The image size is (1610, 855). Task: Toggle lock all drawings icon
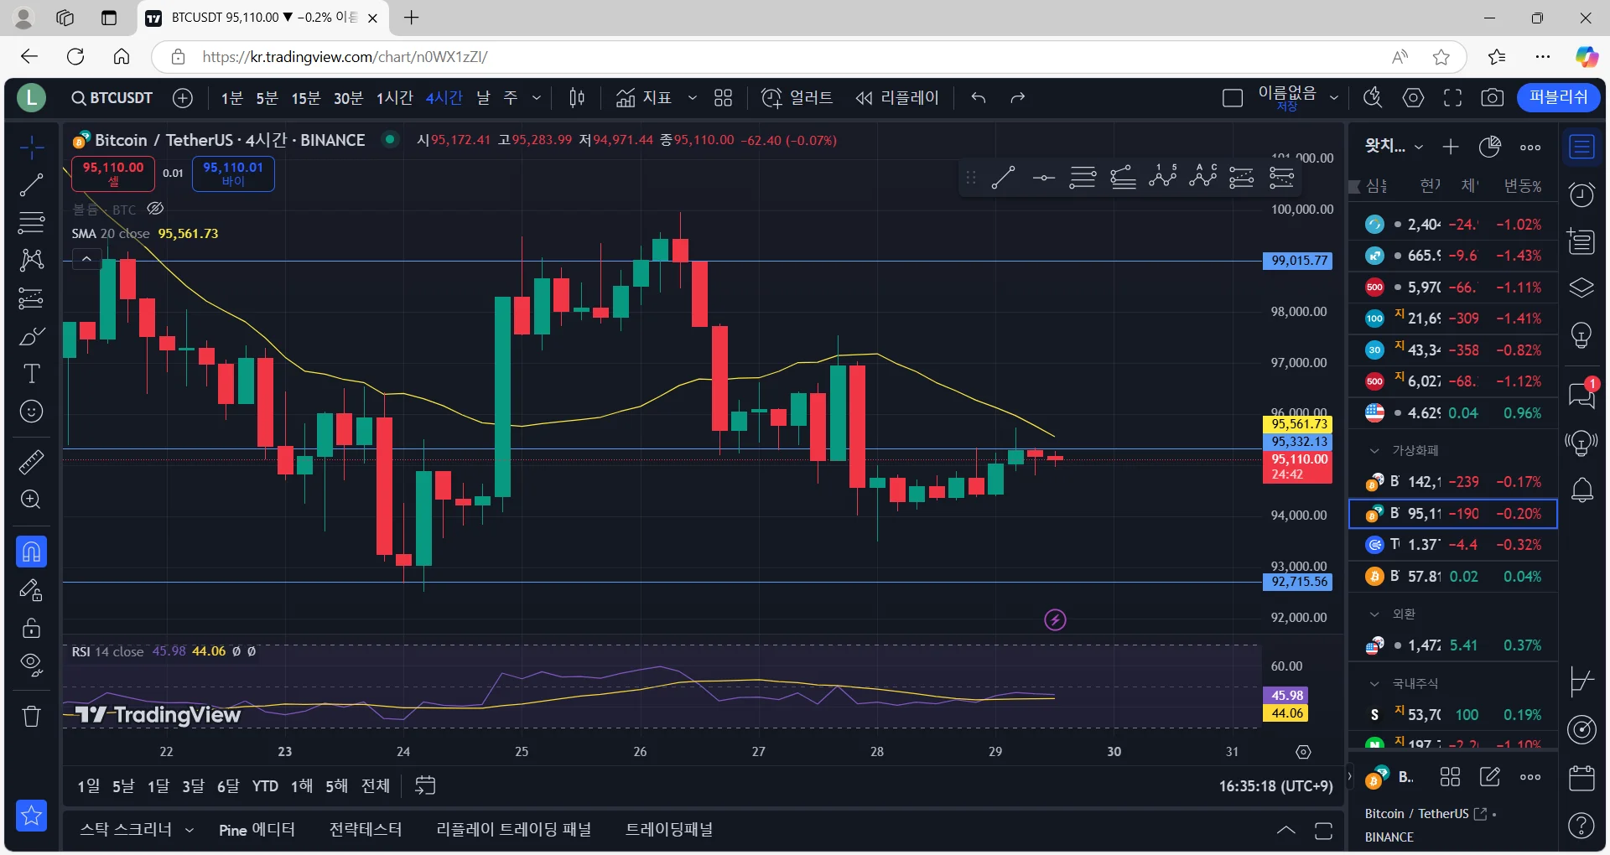click(31, 628)
